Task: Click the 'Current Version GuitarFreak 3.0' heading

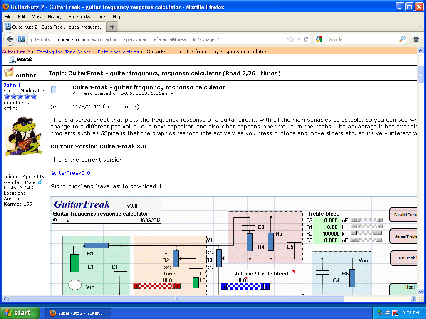Action: (x=98, y=147)
